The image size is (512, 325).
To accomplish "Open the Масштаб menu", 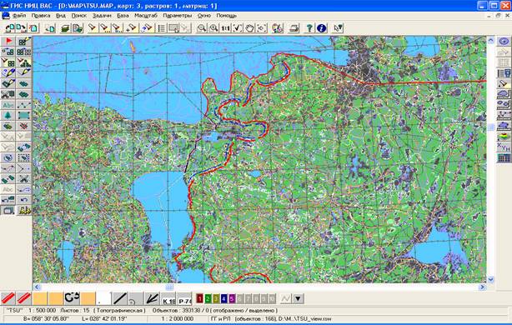I will tap(146, 15).
